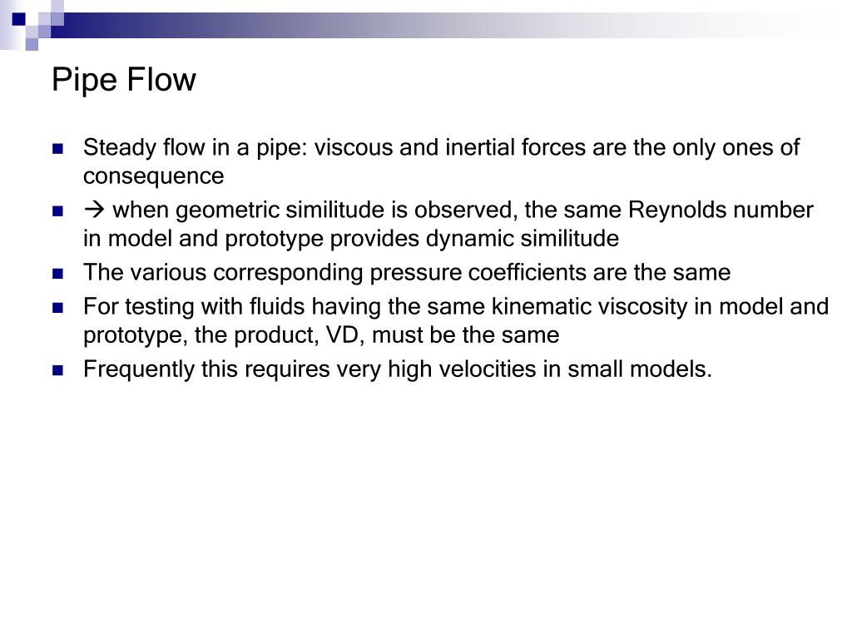
Task: Click the light purple square below header bar
Action: click(x=32, y=44)
